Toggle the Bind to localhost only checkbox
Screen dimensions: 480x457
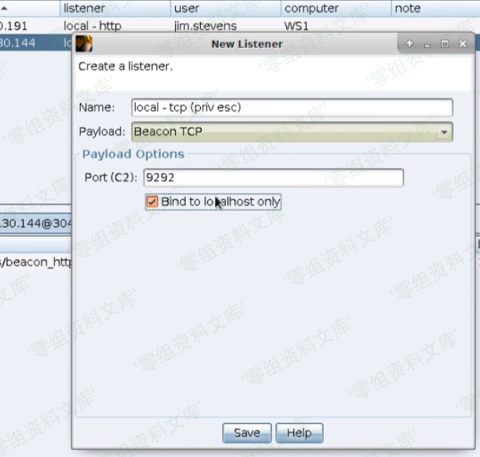152,202
